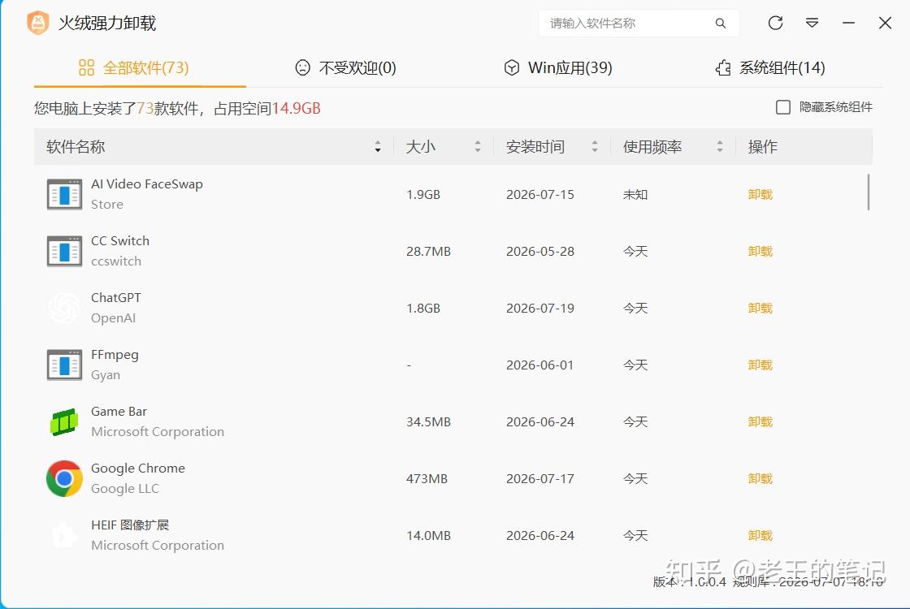Image resolution: width=910 pixels, height=609 pixels.
Task: Click the search magnifier icon
Action: 720,24
